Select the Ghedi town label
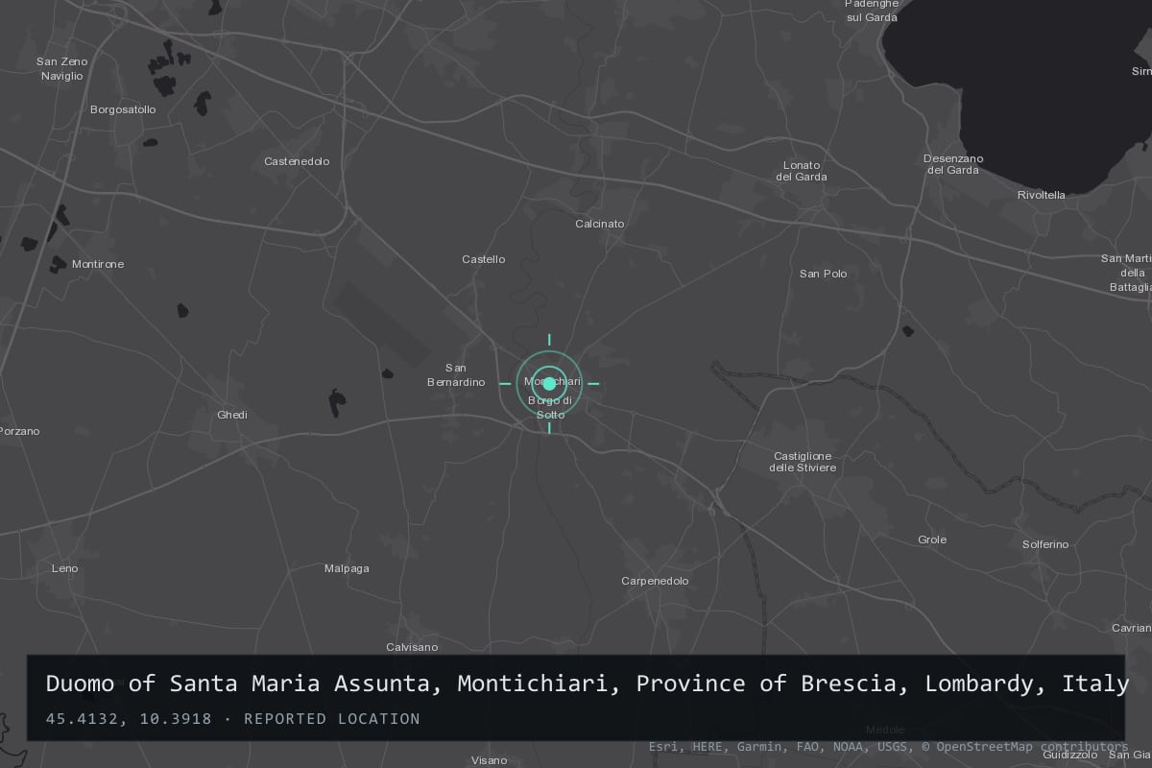Viewport: 1152px width, 768px height. (x=232, y=415)
